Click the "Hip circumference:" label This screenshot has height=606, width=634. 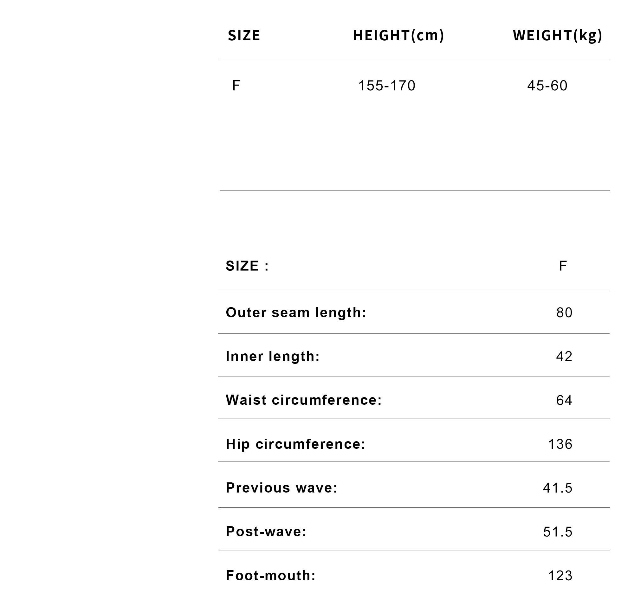click(296, 444)
